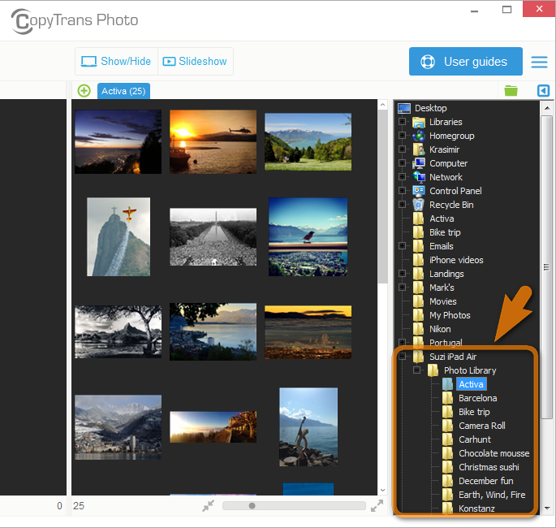Click the Recycle Bin icon in the tree
The image size is (556, 528).
click(x=419, y=205)
